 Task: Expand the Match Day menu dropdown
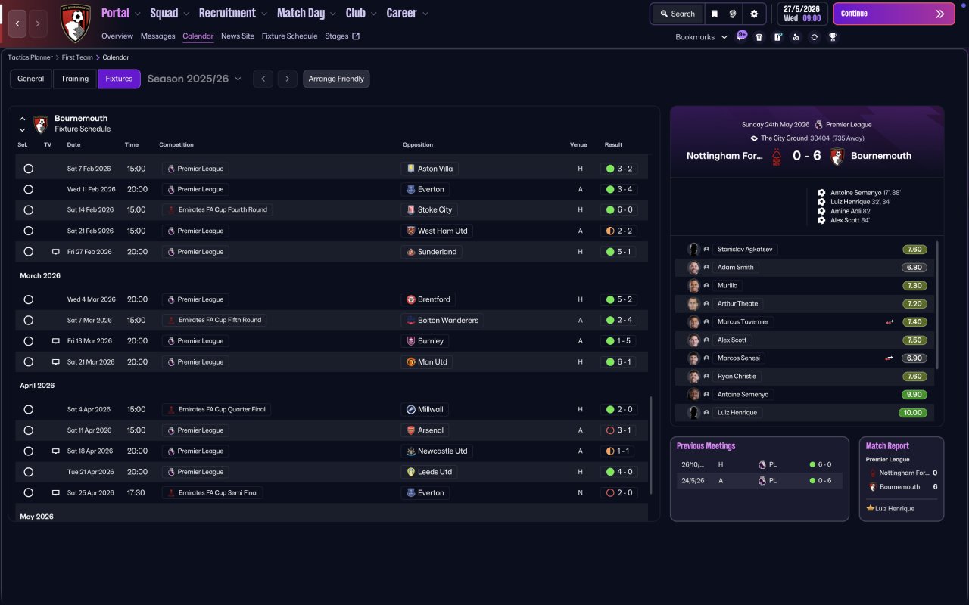(x=333, y=14)
